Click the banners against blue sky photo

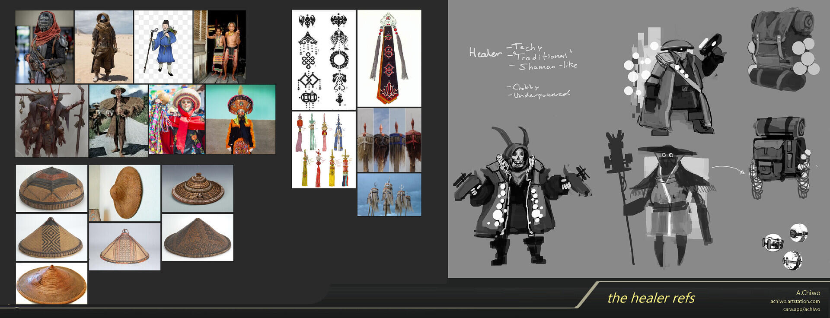click(x=389, y=194)
